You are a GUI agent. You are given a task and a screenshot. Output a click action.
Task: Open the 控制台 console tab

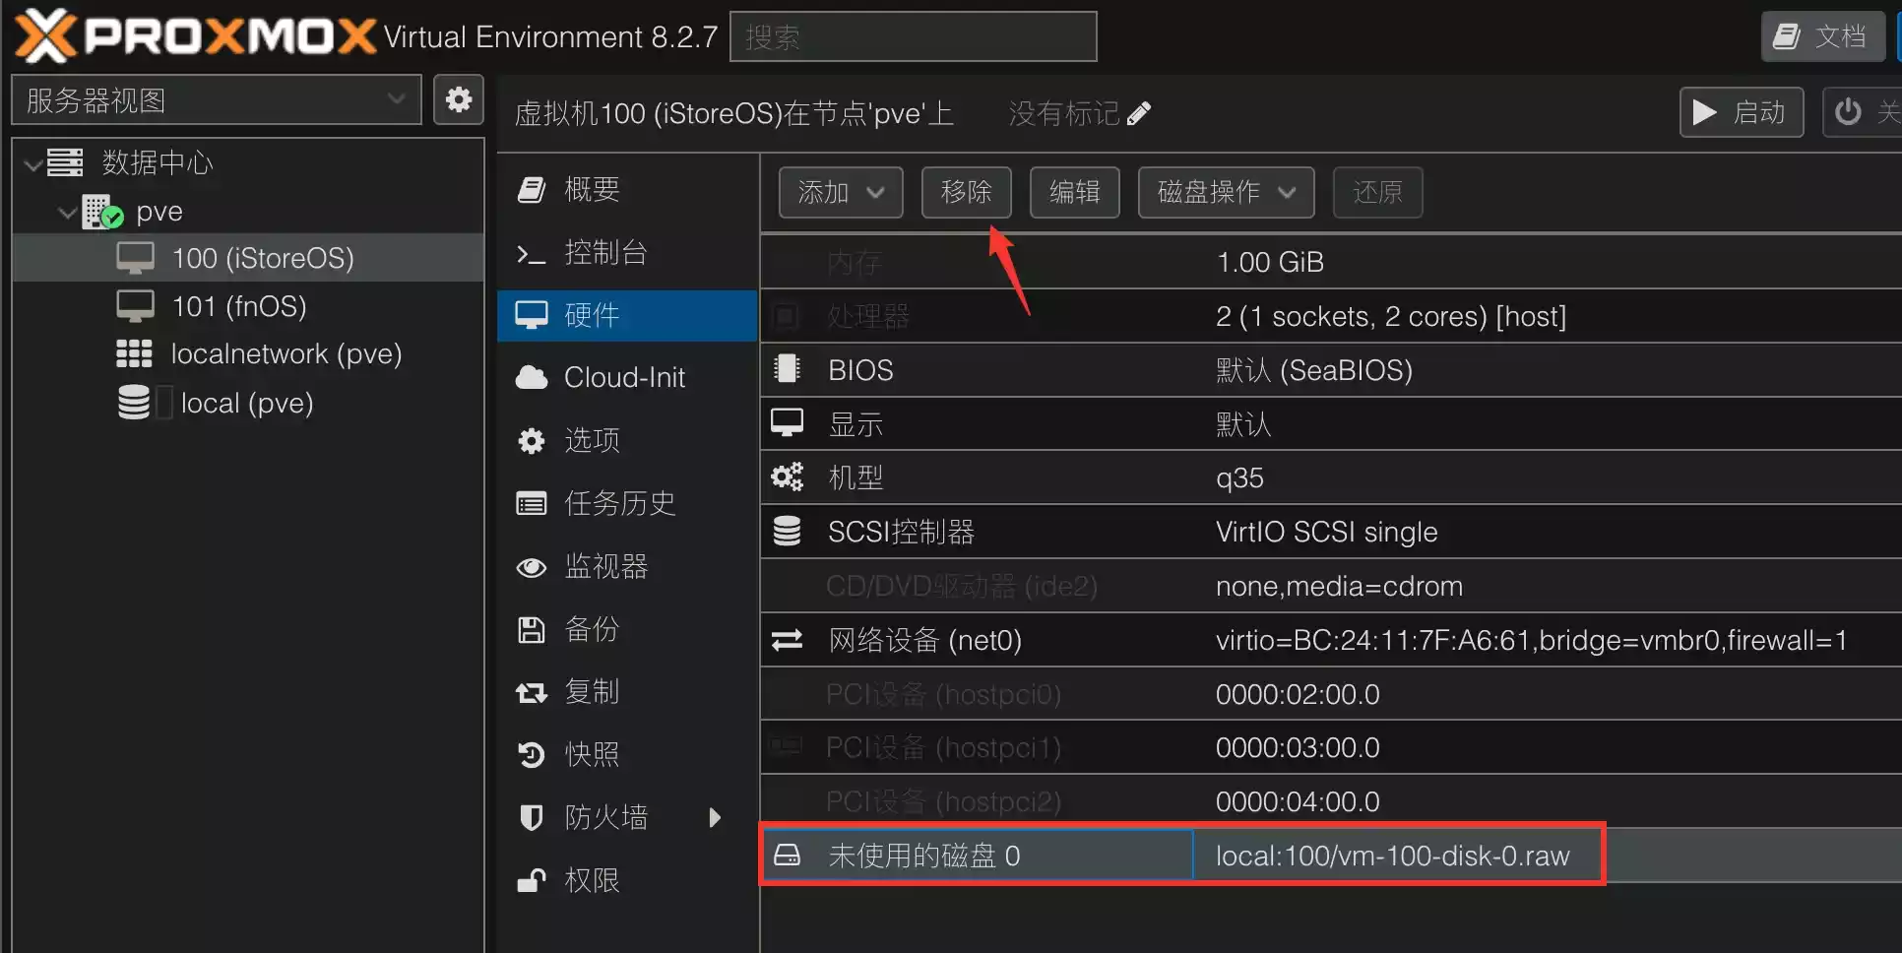604,253
